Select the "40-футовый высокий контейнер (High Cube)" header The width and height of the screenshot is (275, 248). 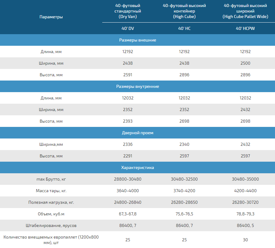pos(184,11)
